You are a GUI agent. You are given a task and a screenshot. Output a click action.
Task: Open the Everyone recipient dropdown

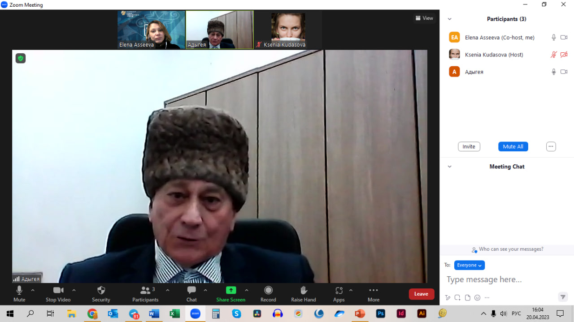coord(469,265)
